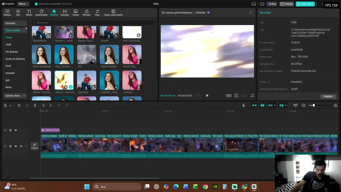Click the delete-left trim tool
341x192 pixels.
[43, 105]
